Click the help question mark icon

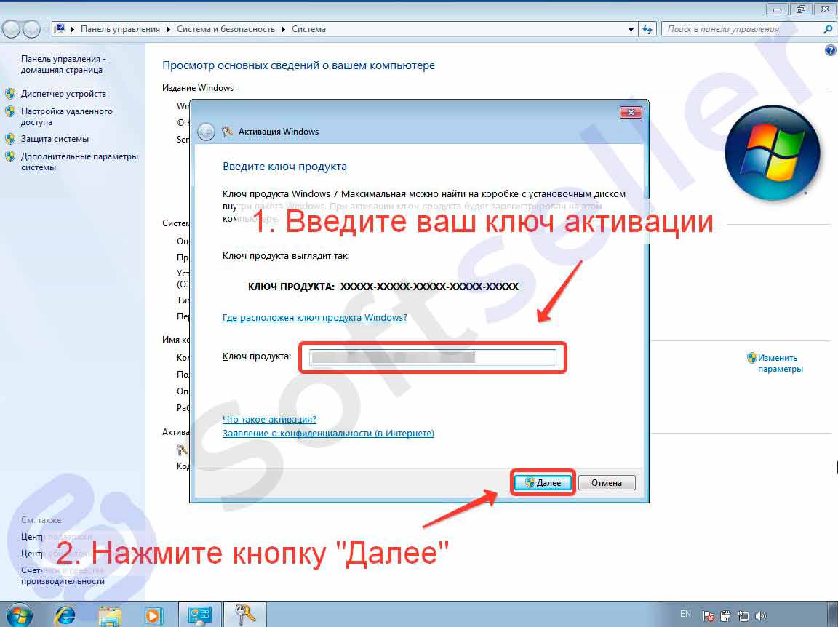[831, 50]
